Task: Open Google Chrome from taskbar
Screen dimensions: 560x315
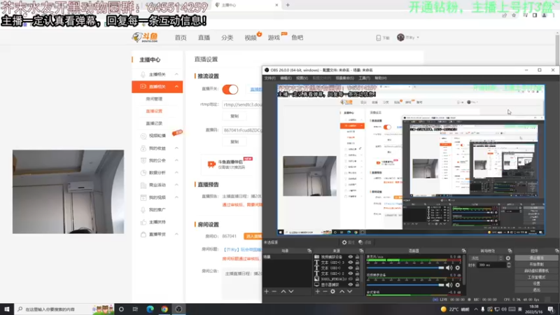Action: point(164,309)
